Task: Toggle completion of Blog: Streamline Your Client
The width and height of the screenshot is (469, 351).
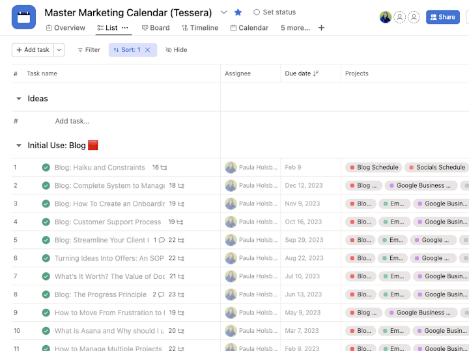Action: (x=46, y=240)
